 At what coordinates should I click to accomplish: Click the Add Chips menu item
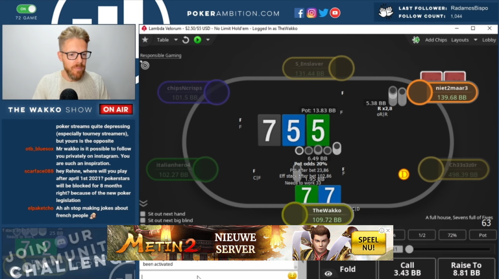[x=436, y=40]
